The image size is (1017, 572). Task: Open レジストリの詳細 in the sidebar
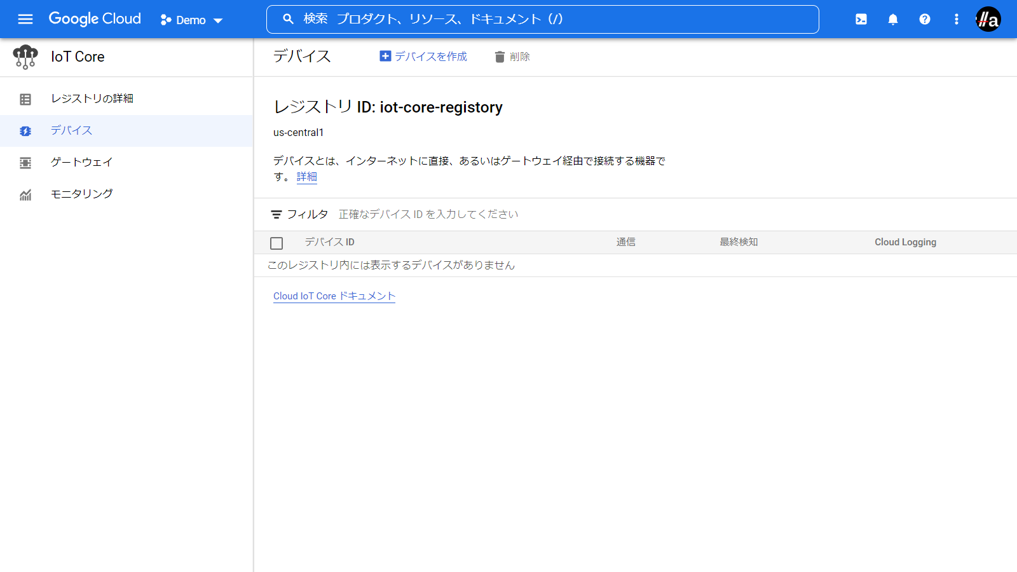[x=92, y=99]
